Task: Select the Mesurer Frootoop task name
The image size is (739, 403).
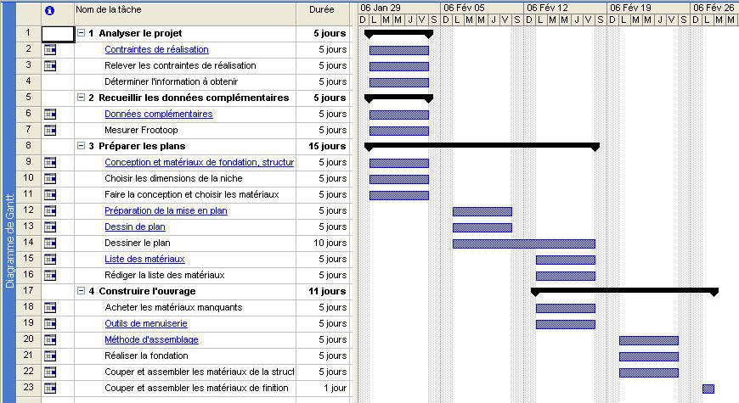Action: tap(141, 130)
